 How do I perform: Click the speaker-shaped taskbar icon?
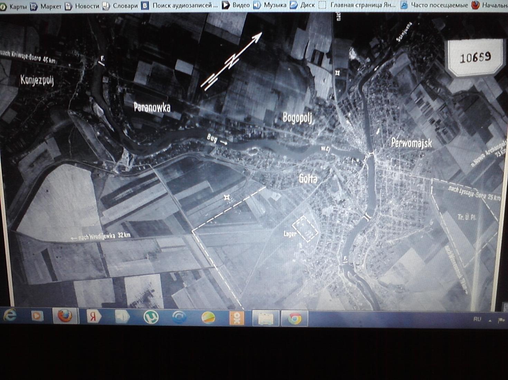click(x=122, y=317)
